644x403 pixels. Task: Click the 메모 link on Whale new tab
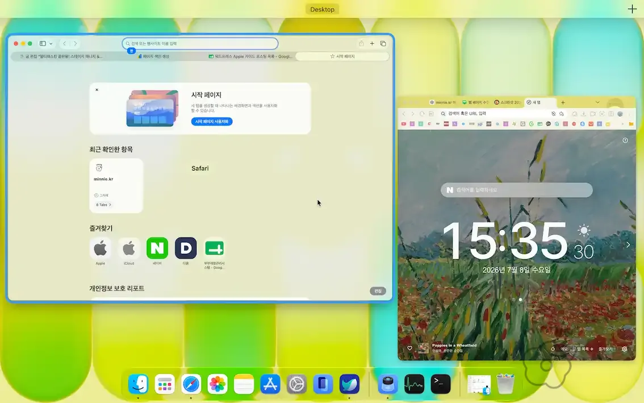pos(564,349)
